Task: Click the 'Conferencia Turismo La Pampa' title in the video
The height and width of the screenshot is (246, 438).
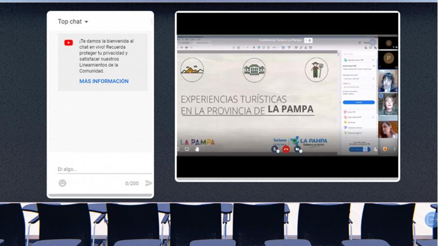Action: click(280, 40)
